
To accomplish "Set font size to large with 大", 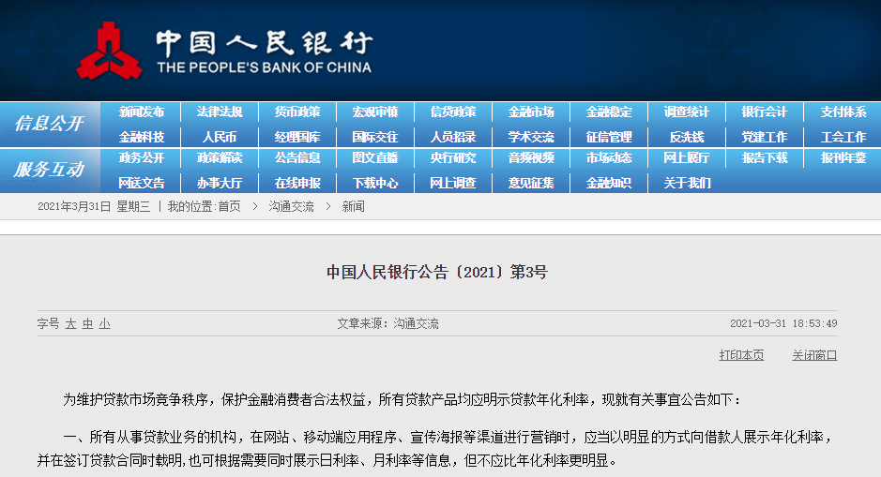I will (x=70, y=323).
